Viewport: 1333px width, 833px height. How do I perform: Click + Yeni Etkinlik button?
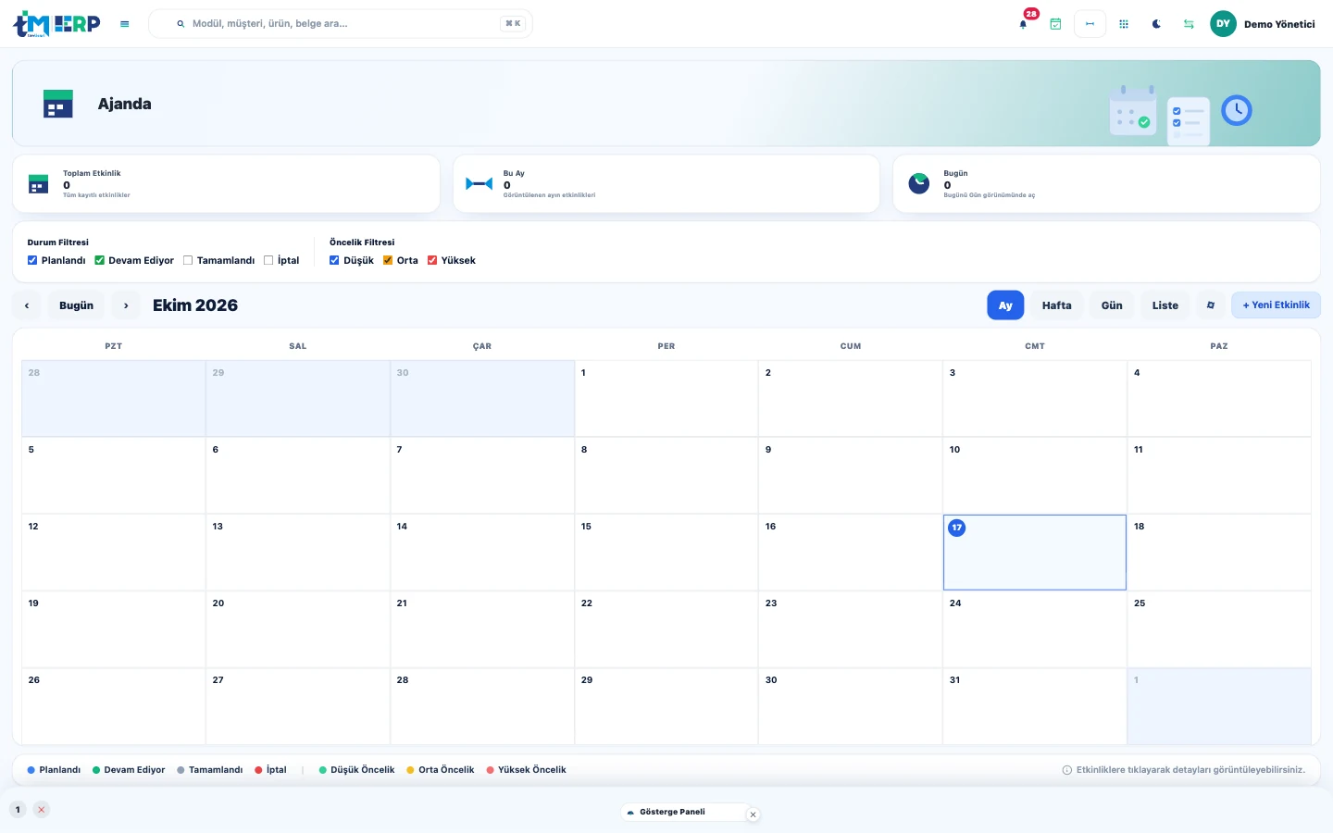(x=1276, y=305)
